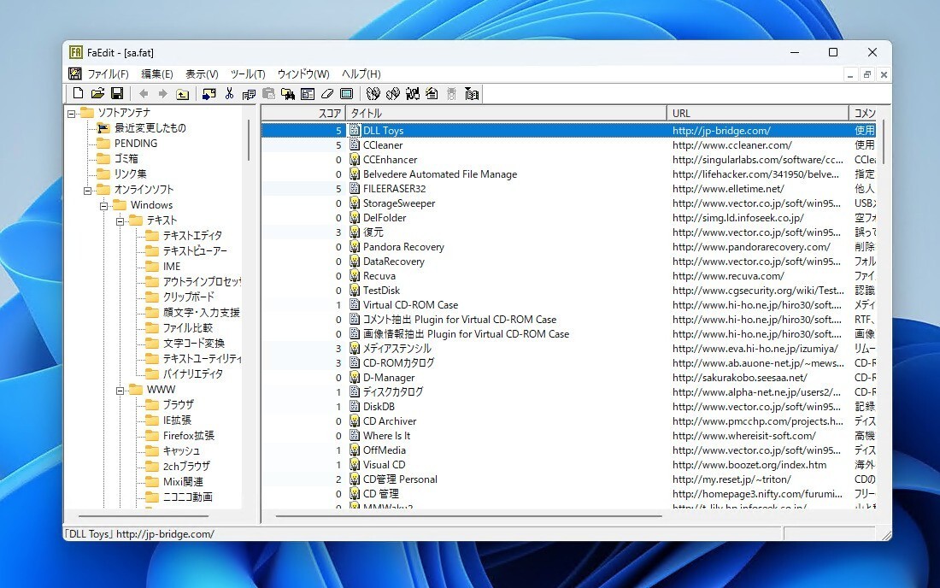Select the テキストエディタ folder

192,235
